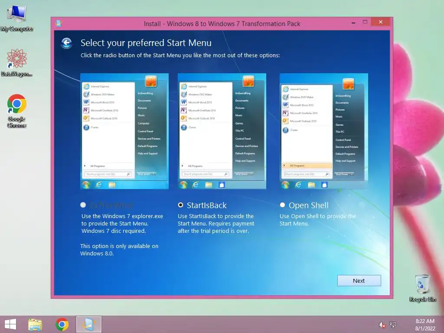Image resolution: width=444 pixels, height=333 pixels.
Task: Click the installer taskbar button
Action: (x=88, y=324)
